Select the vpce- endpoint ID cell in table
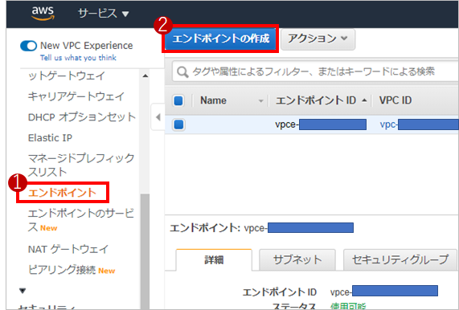The image size is (459, 310). pos(321,124)
